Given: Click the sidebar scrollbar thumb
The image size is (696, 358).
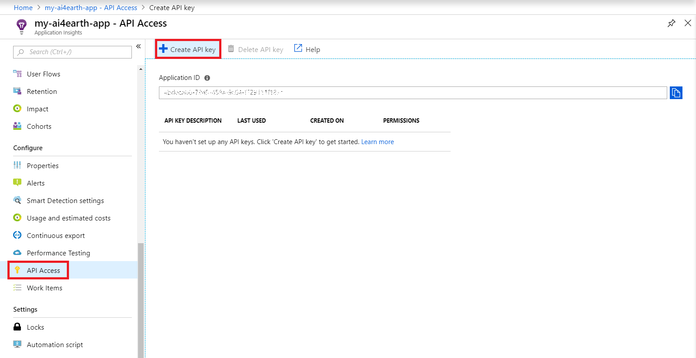Looking at the screenshot, I should tap(141, 300).
